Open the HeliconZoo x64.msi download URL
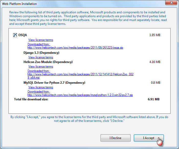Screen dimensions: 179x149 point(81,76)
